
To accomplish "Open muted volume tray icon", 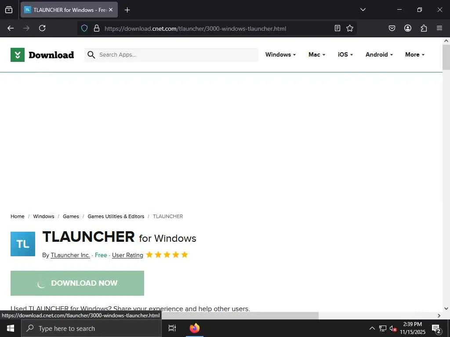I will pos(393,328).
